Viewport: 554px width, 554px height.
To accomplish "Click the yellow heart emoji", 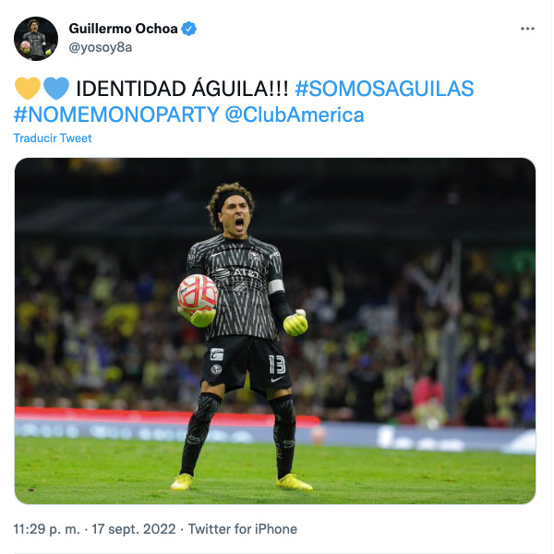I will point(28,88).
